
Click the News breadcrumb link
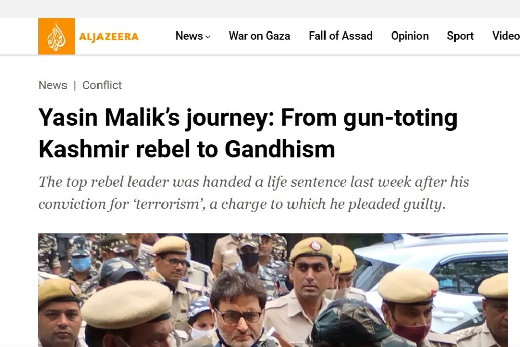[52, 85]
